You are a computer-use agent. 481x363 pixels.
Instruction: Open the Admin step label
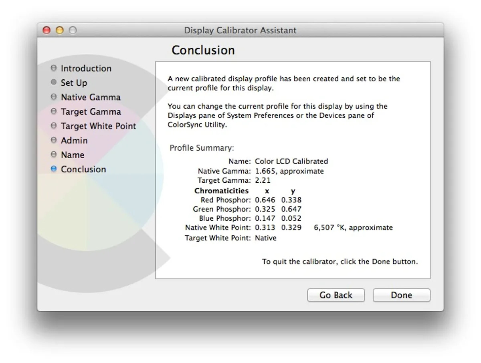pos(74,141)
